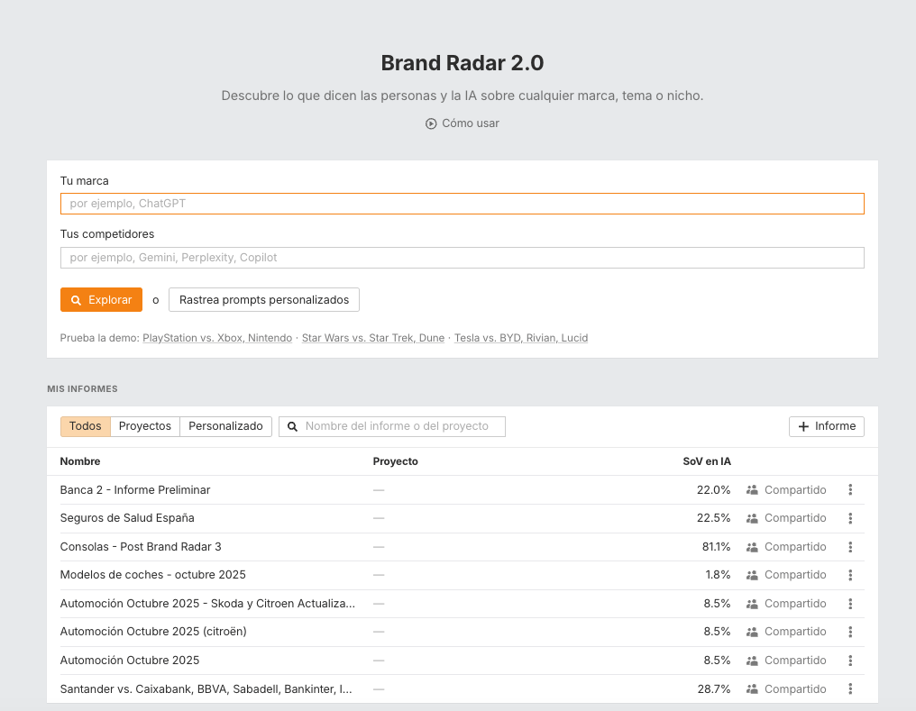Click the search magnifier in the report filter

[292, 425]
